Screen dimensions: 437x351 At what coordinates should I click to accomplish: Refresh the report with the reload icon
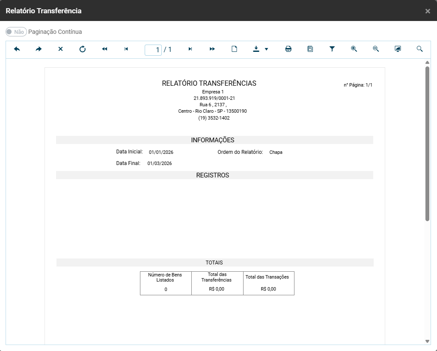point(82,49)
